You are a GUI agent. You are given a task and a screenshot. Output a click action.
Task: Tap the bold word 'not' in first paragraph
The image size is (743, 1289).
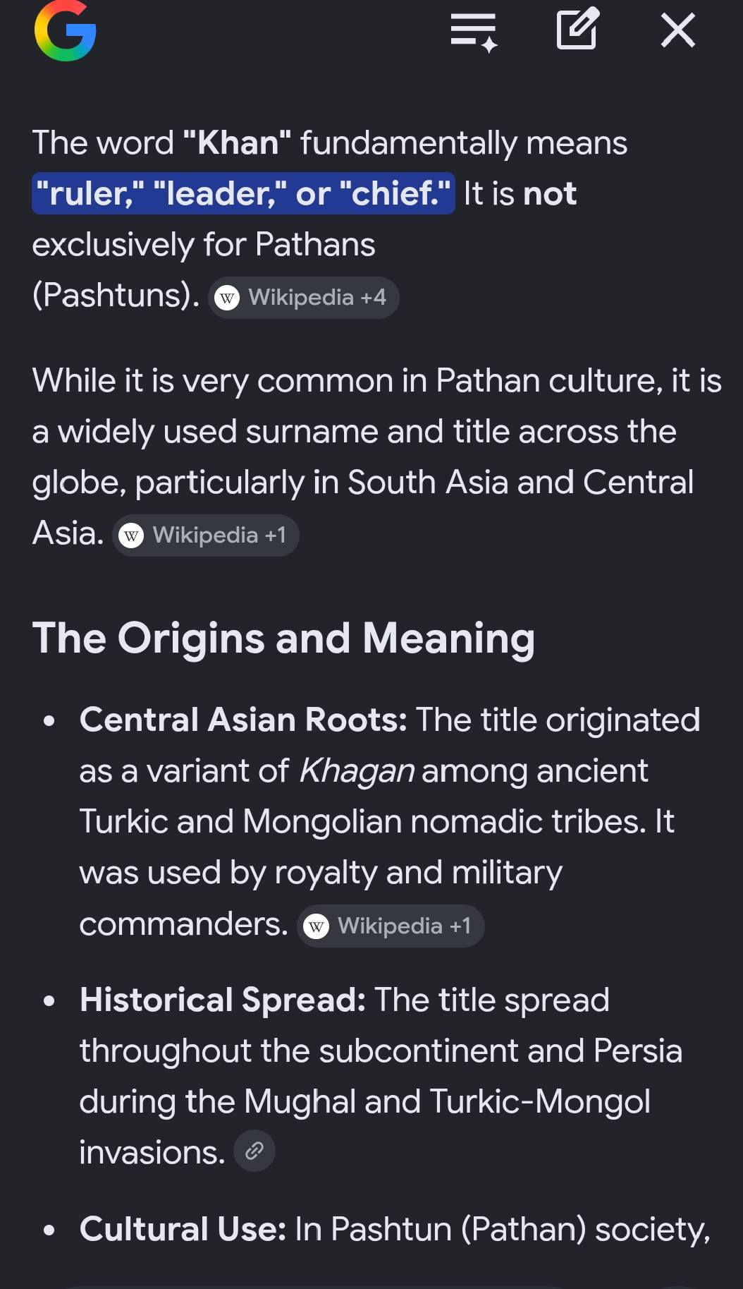coord(550,193)
